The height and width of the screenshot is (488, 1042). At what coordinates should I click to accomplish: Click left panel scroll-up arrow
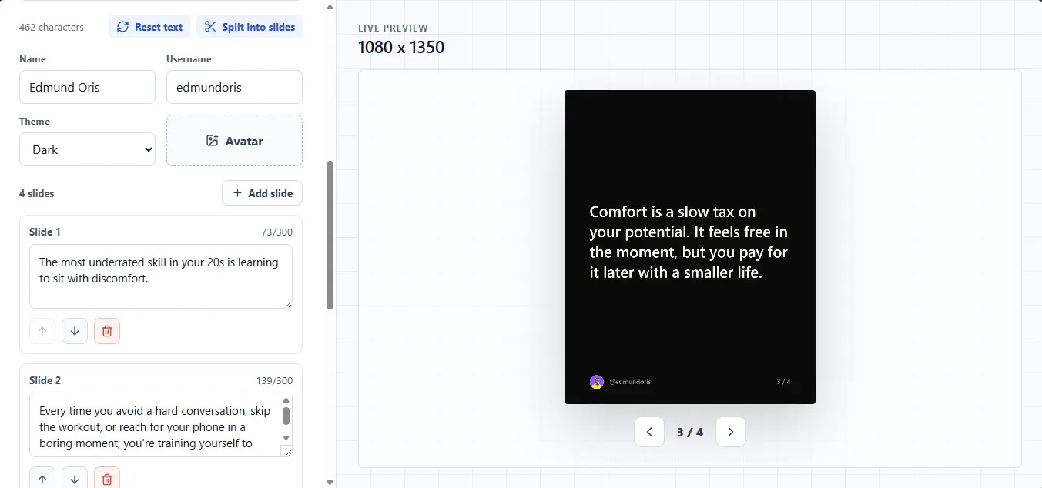pyautogui.click(x=330, y=6)
